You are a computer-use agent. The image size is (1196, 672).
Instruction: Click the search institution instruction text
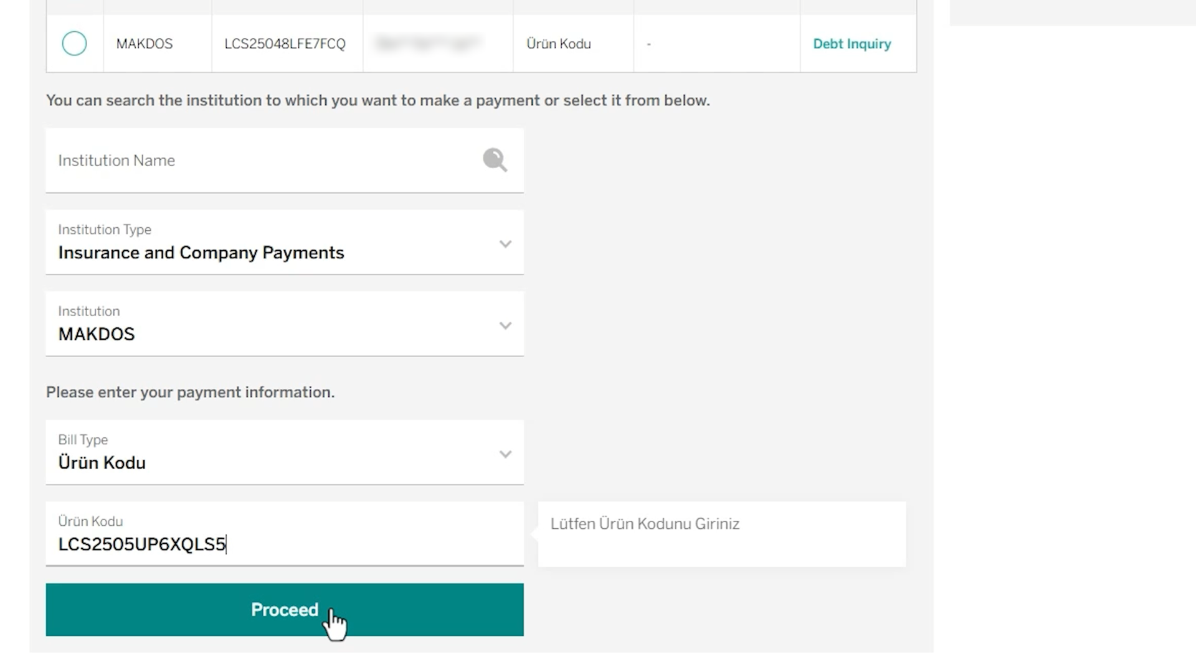[377, 100]
